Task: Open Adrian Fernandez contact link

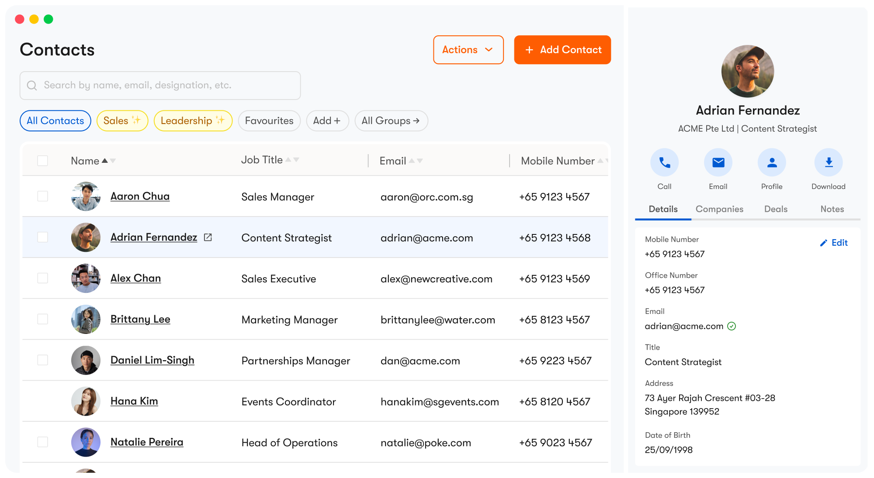Action: pyautogui.click(x=154, y=237)
